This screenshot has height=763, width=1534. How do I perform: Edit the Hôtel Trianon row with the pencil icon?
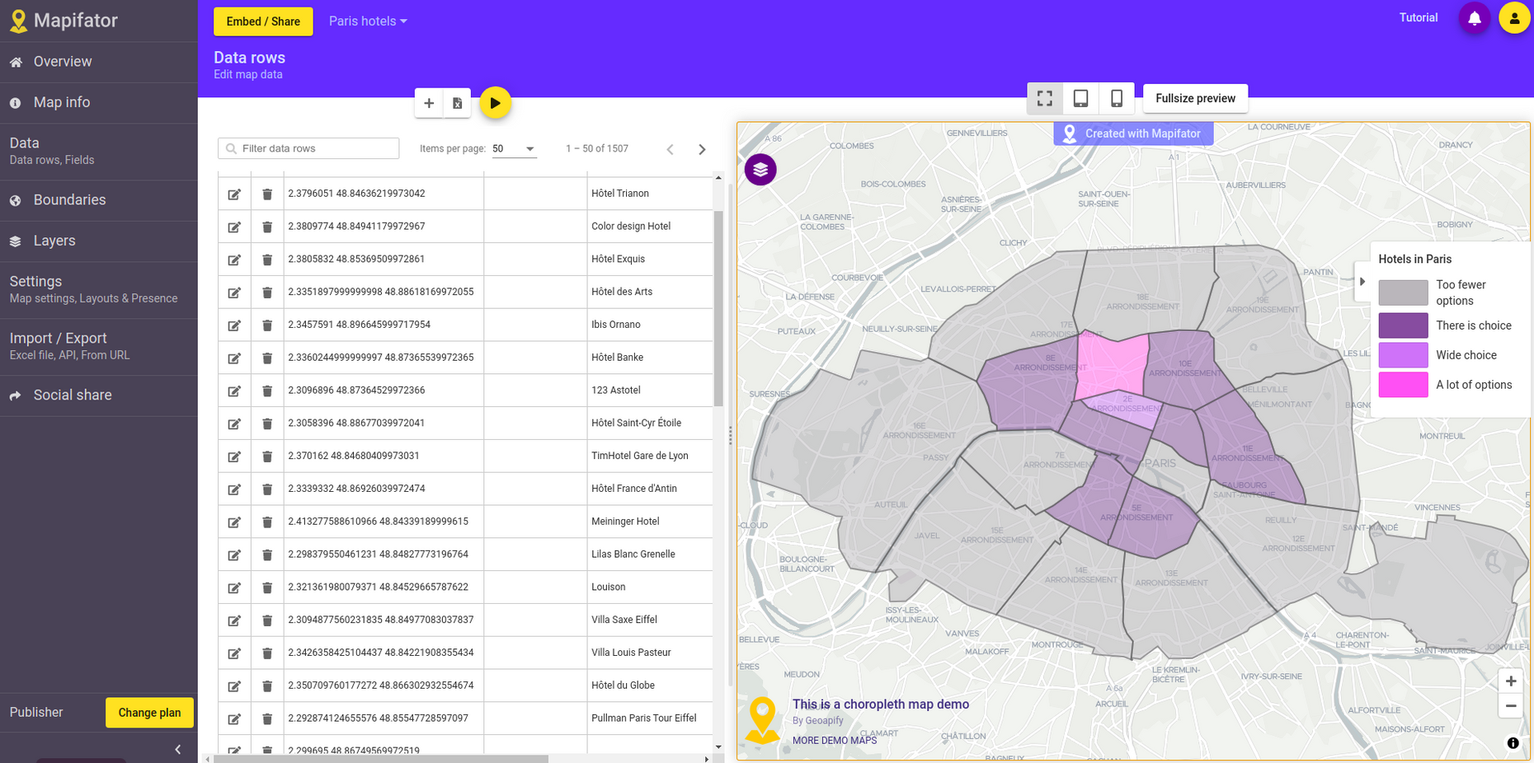point(234,193)
